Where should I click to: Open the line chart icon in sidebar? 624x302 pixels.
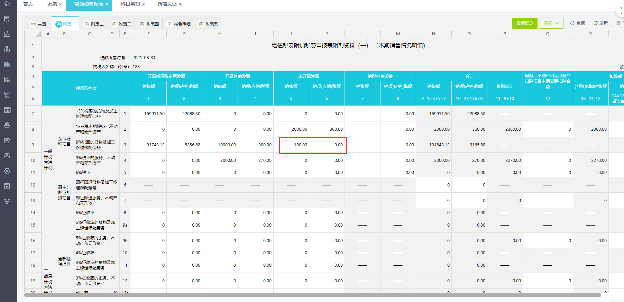pyautogui.click(x=7, y=34)
